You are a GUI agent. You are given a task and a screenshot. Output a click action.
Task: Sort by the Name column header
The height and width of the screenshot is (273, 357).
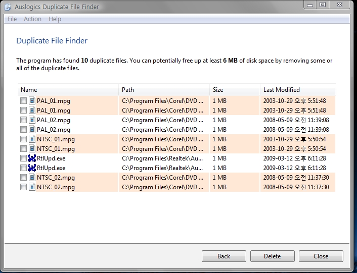tap(68, 90)
